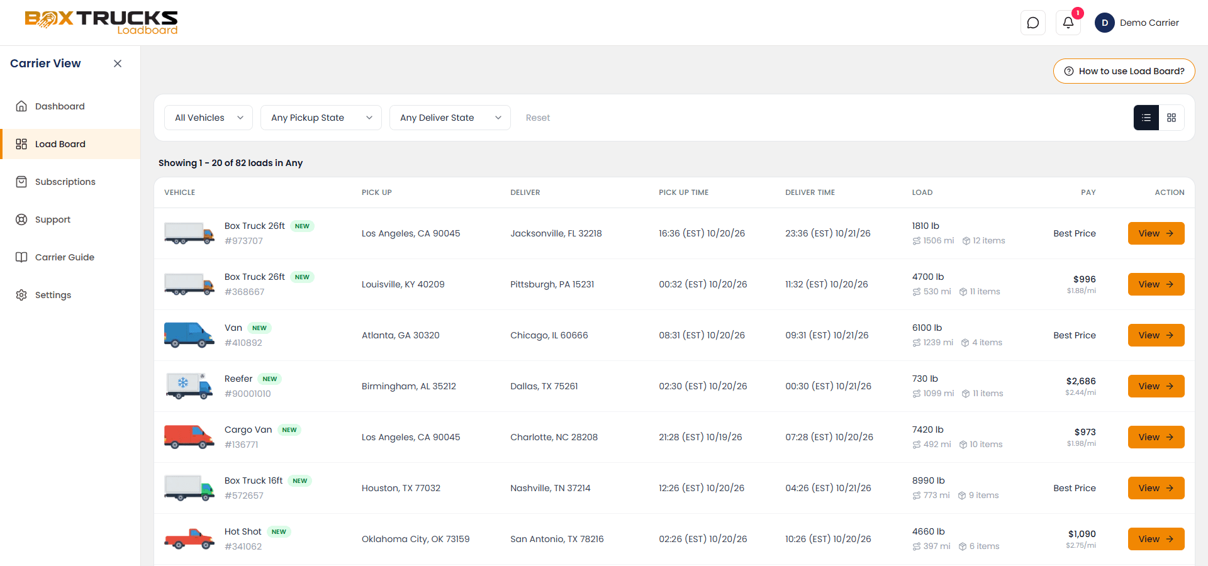Switch to list view layout
The height and width of the screenshot is (566, 1208).
click(1146, 118)
